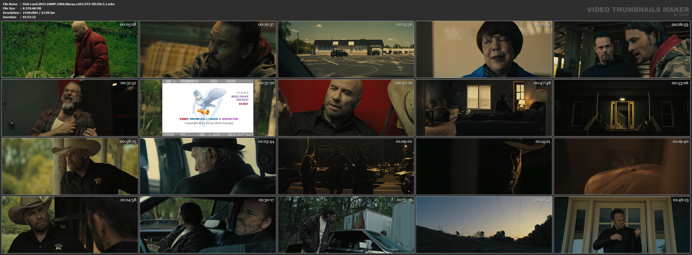This screenshot has width=692, height=255.
Task: Click the car interior thumbnail at 01:30:17
Action: pos(208,225)
